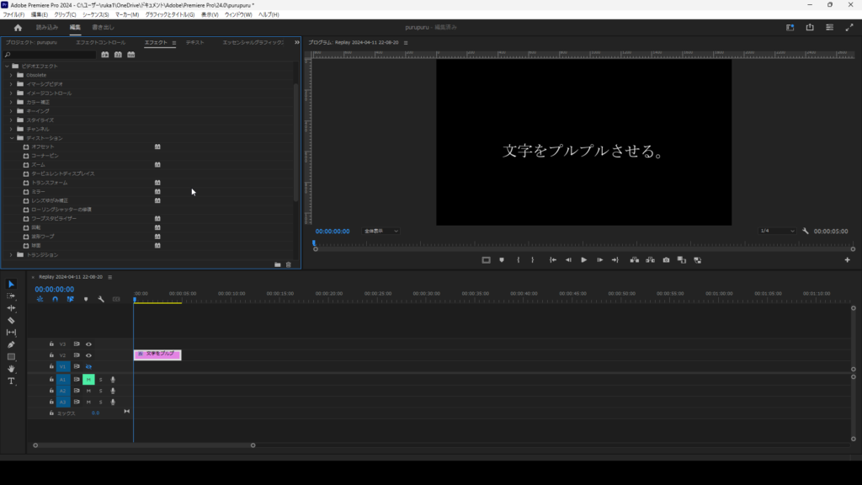The image size is (862, 485).
Task: Toggle timeline snapping magnet icon
Action: tap(55, 299)
